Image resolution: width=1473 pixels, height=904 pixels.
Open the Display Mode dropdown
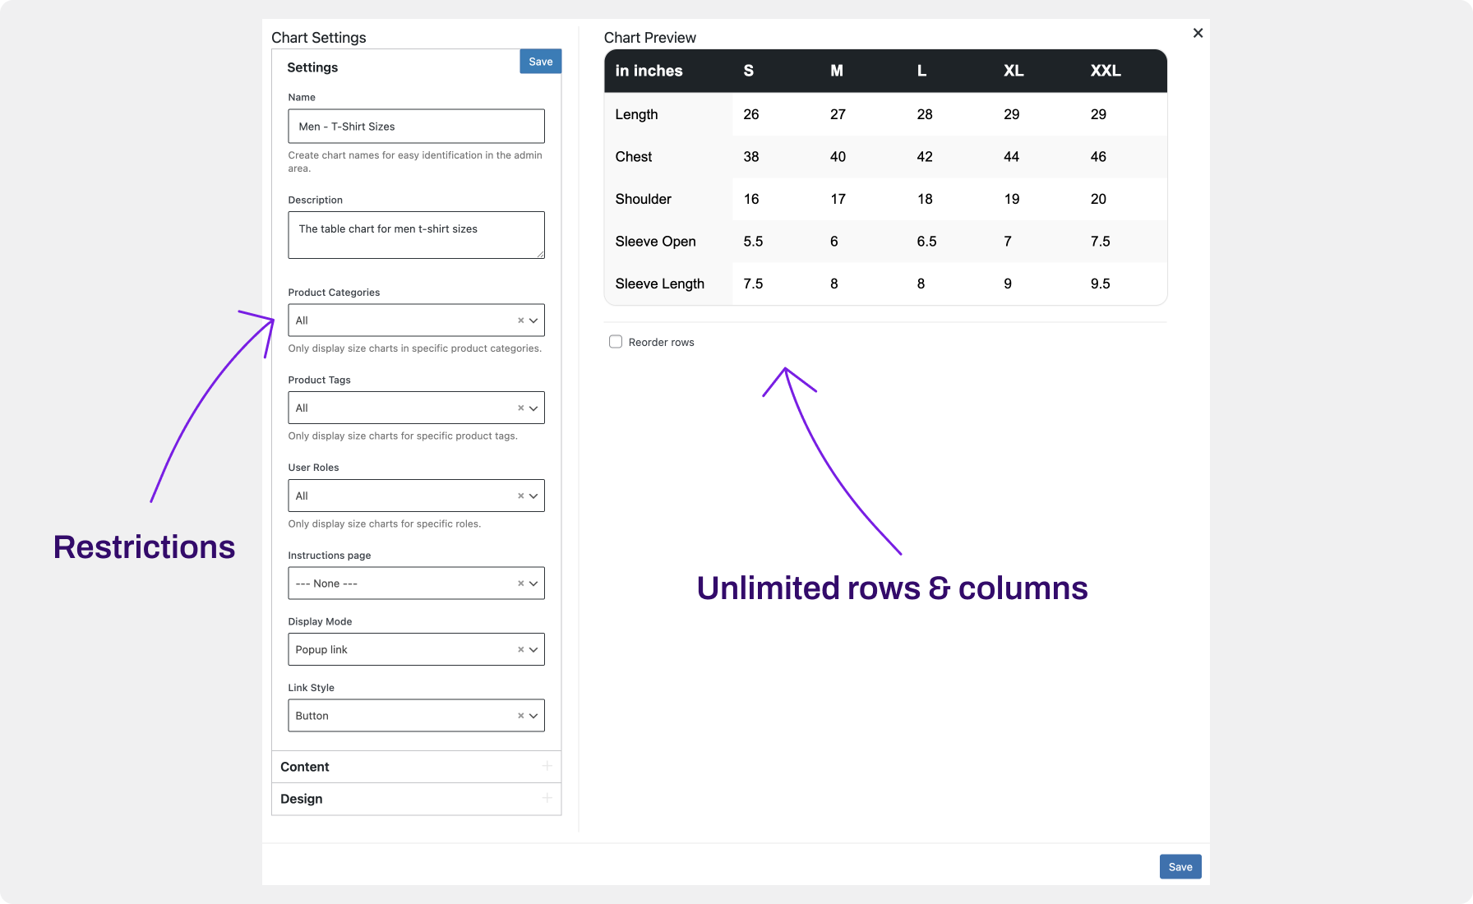pyautogui.click(x=533, y=649)
